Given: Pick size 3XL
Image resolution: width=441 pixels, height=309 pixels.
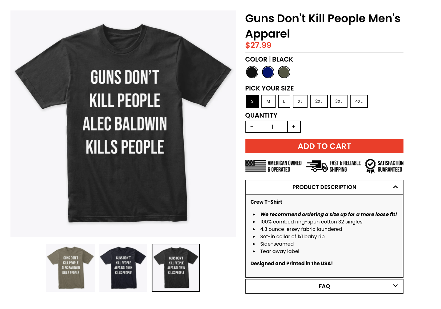Looking at the screenshot, I should point(339,101).
